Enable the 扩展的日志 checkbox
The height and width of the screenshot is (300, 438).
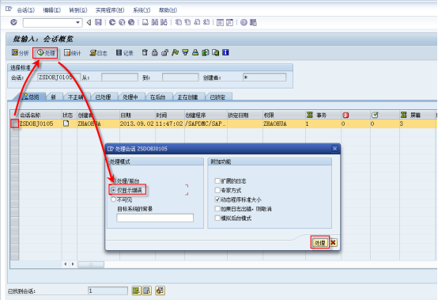(x=217, y=181)
